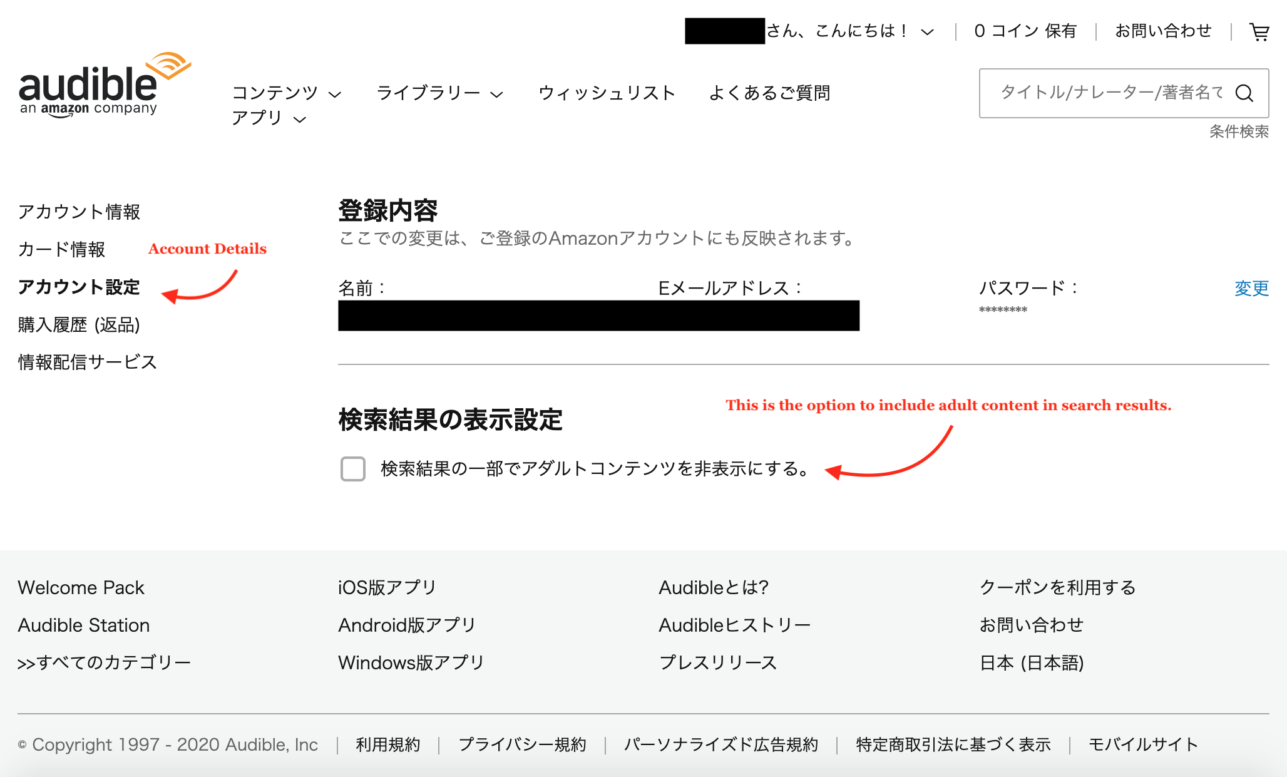1287x777 pixels.
Task: Open カード情報 settings
Action: 62,249
